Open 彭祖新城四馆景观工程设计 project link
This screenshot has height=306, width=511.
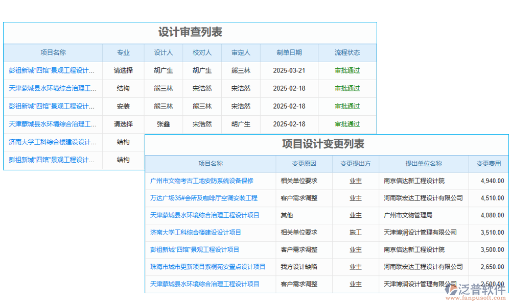[x=49, y=70]
